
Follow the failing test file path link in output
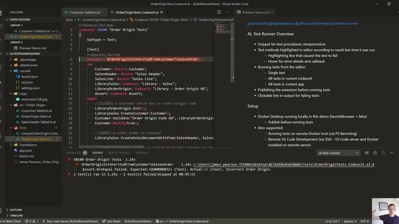284,164
